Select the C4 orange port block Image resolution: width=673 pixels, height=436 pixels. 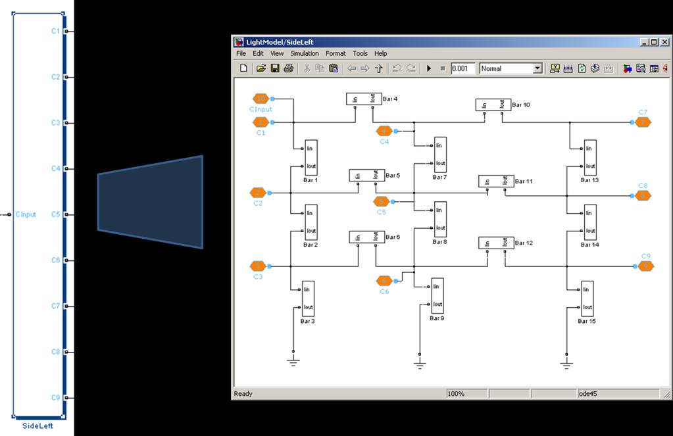(384, 131)
